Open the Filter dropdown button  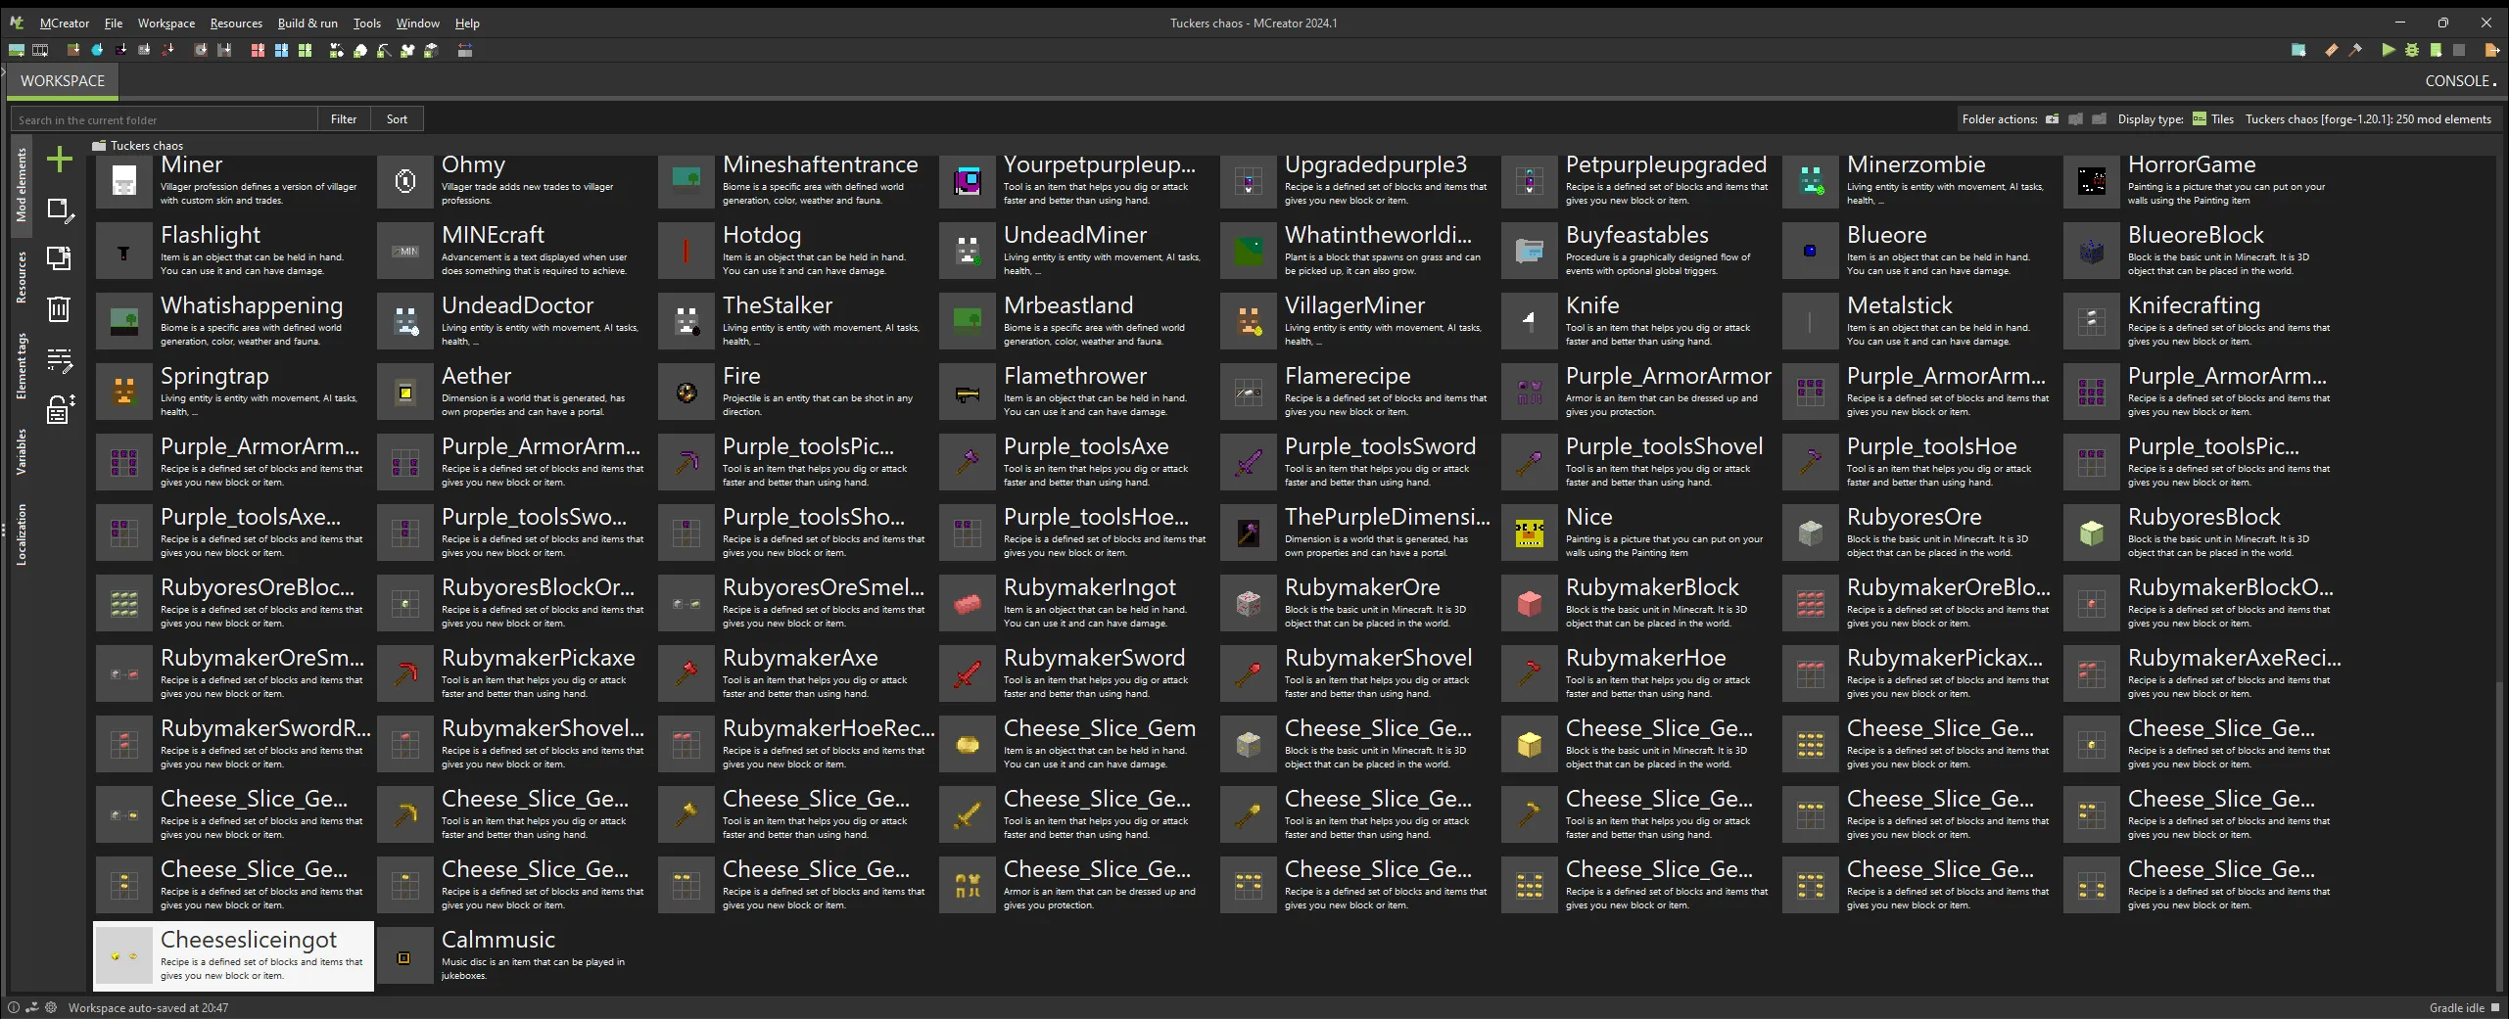(x=344, y=119)
